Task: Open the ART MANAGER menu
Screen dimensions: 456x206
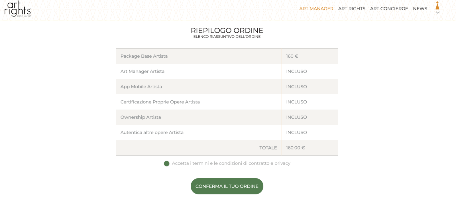Action: pyautogui.click(x=316, y=9)
